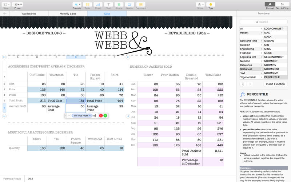This screenshot has height=182, width=291.
Task: Open the 125% zoom dropdown
Action: pos(17,4)
